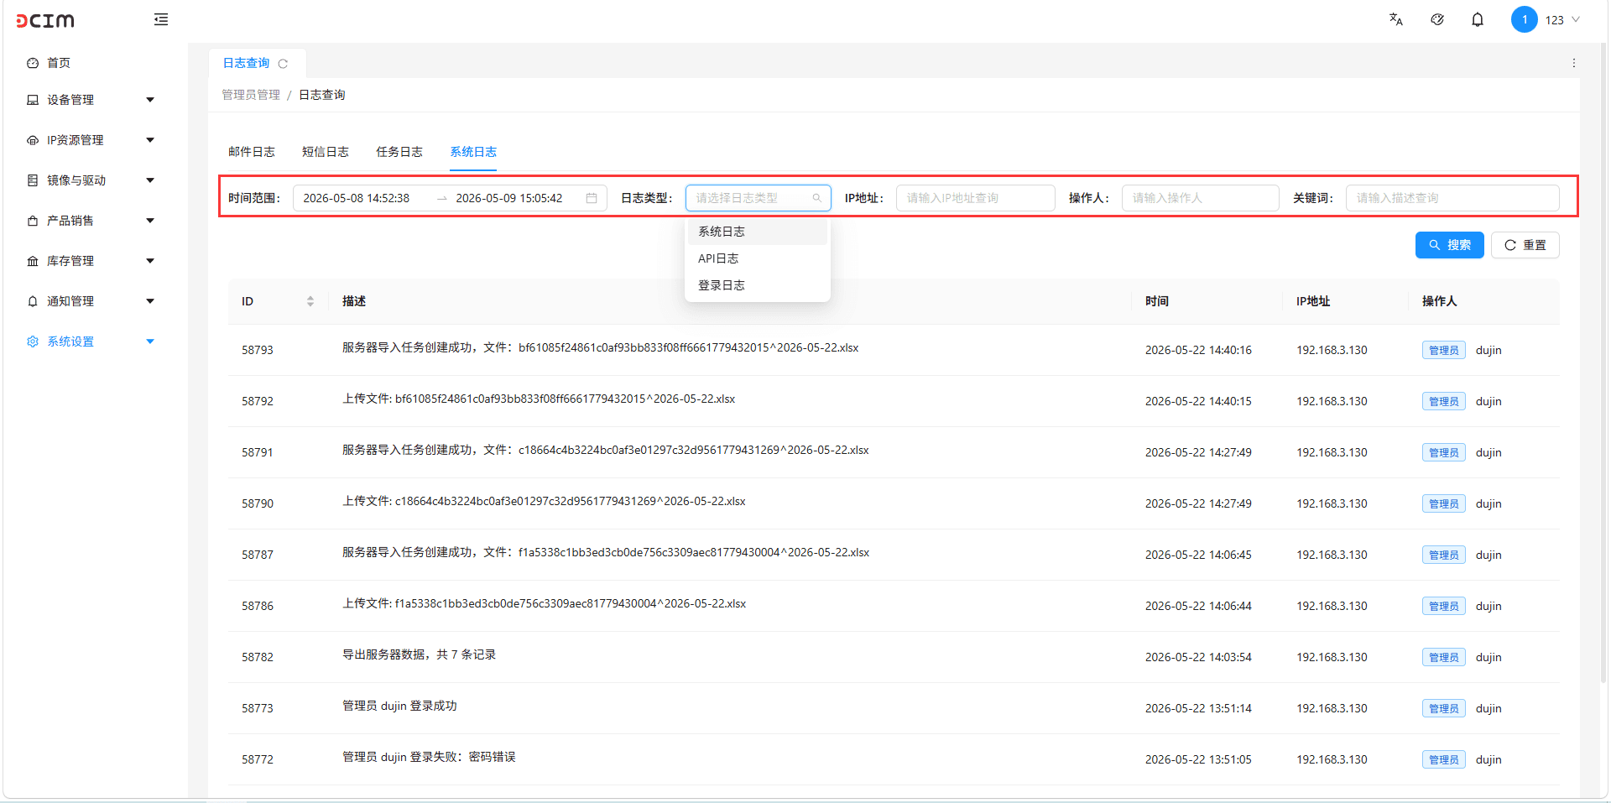Open the notifications bell icon

coord(1478,19)
